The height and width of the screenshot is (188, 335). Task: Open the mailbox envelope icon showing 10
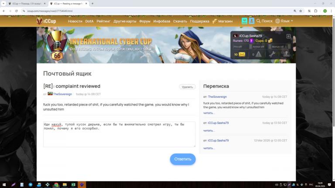(x=242, y=55)
